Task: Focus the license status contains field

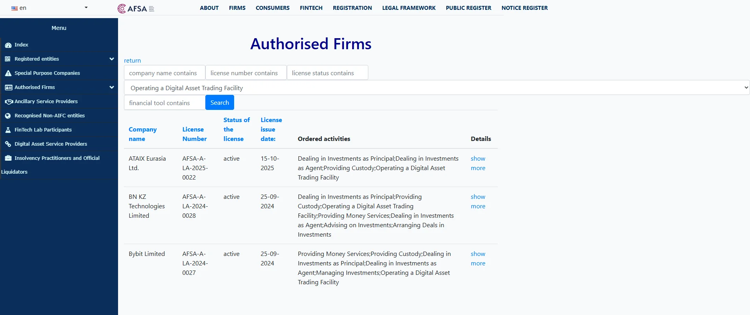Action: click(327, 73)
